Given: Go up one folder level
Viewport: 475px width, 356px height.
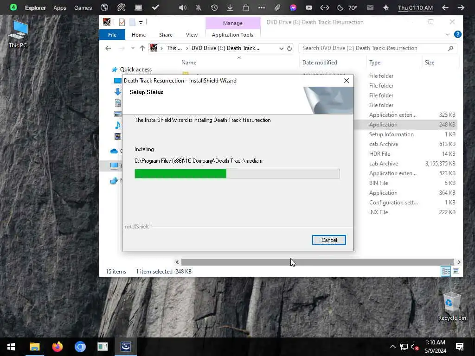Looking at the screenshot, I should (x=142, y=48).
